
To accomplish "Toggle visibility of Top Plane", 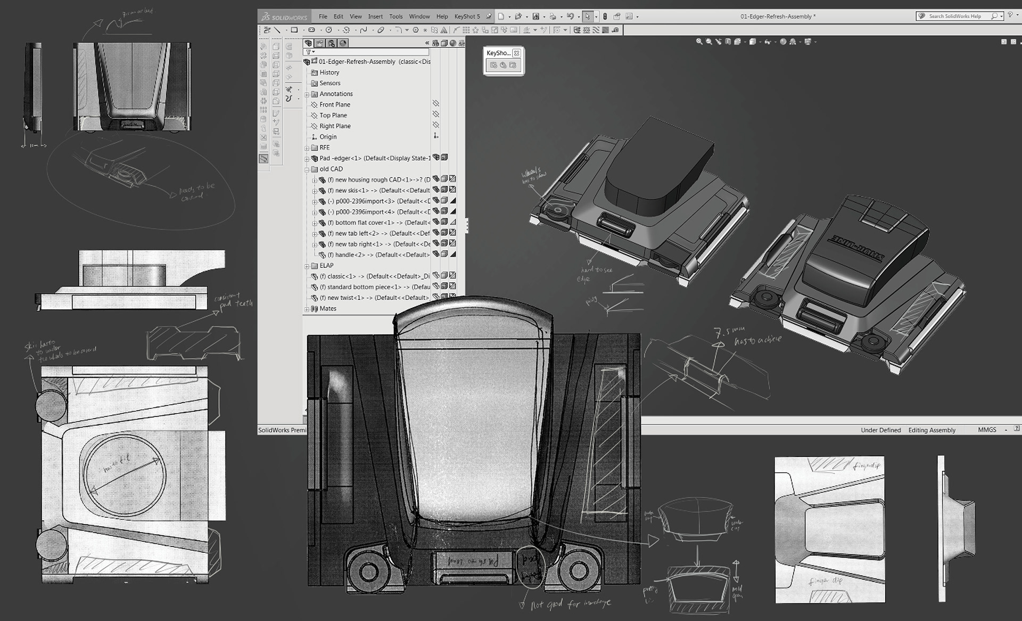I will tap(435, 115).
